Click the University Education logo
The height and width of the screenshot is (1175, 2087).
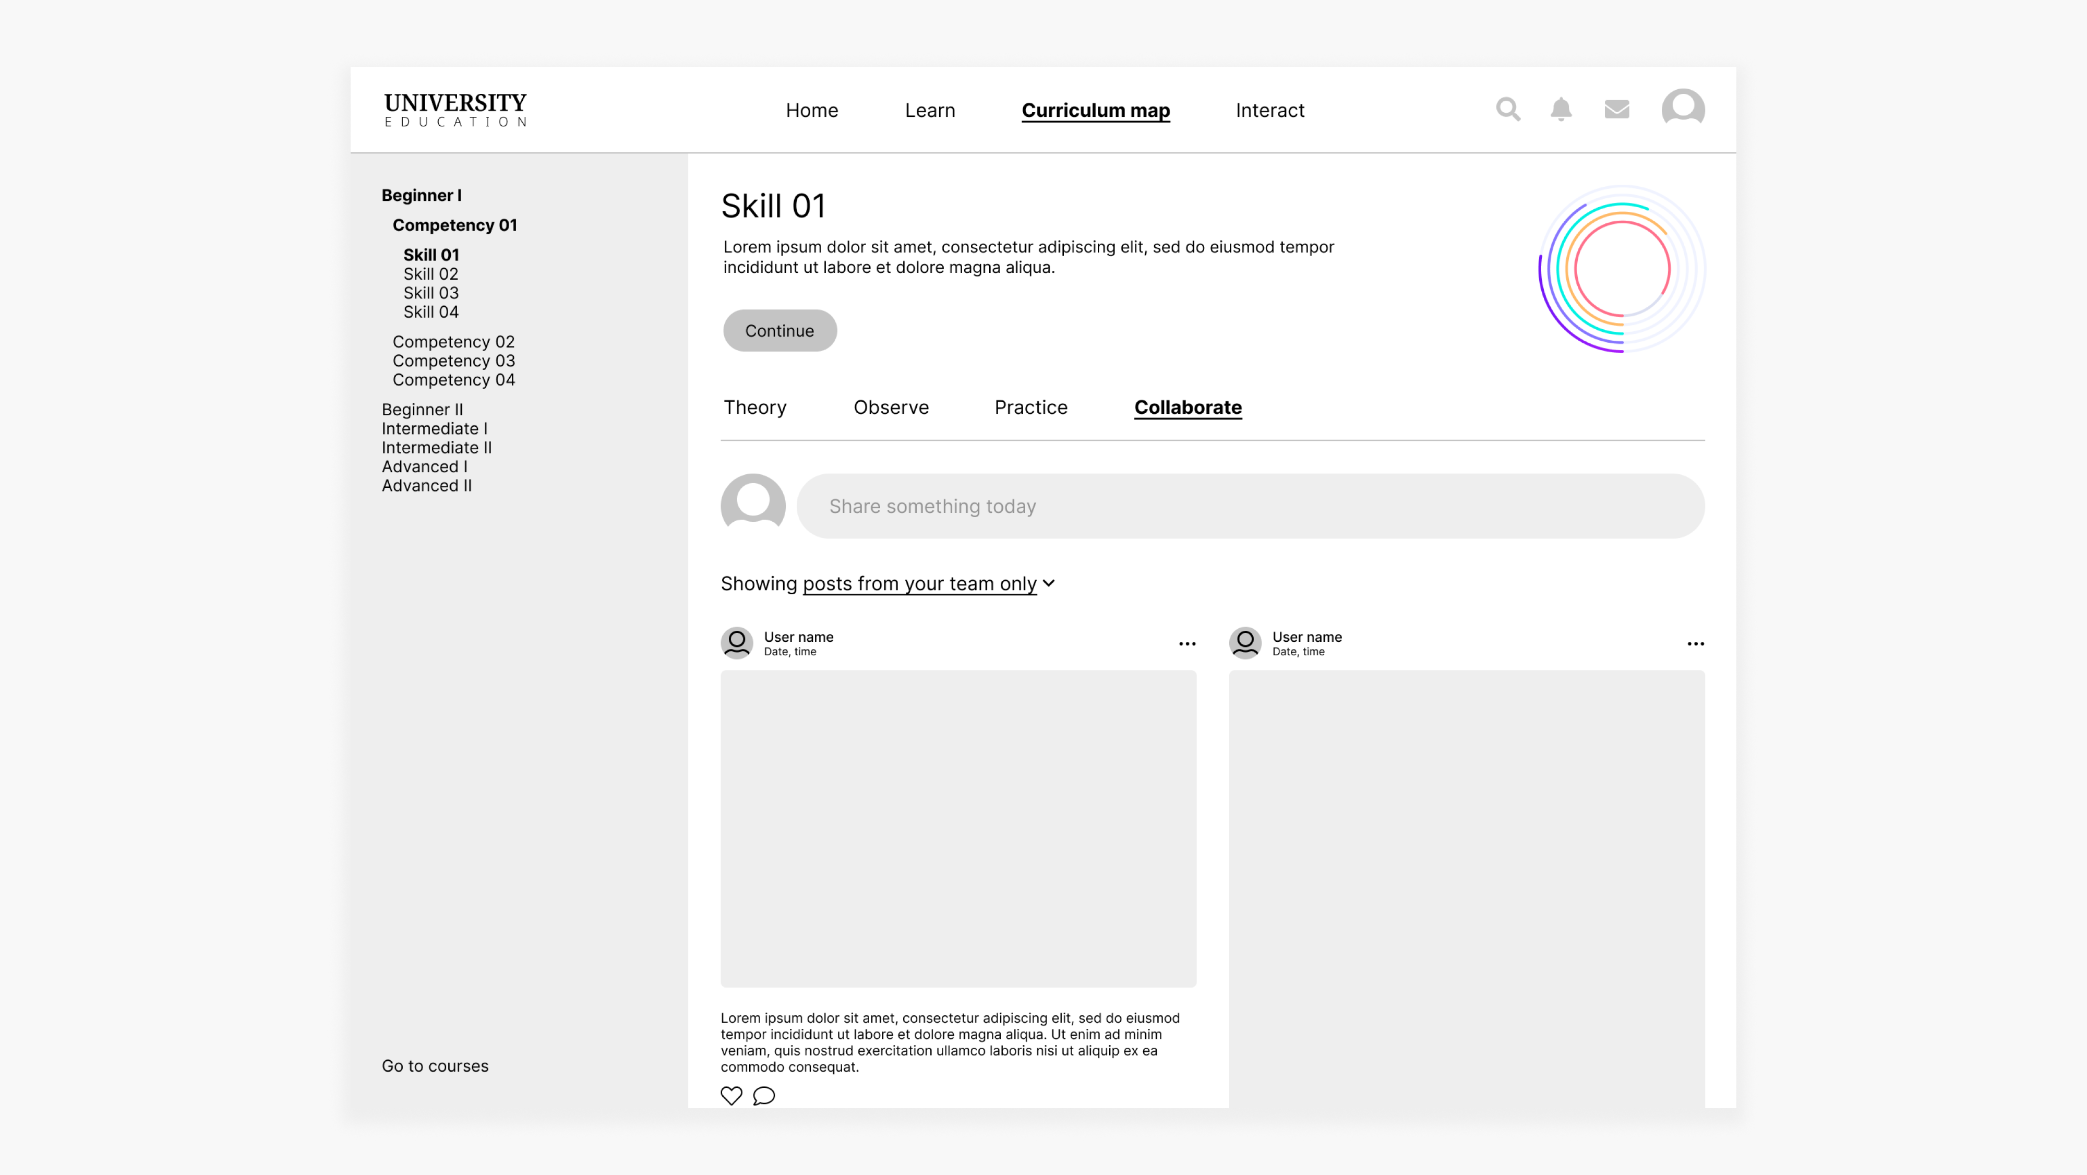pyautogui.click(x=455, y=110)
